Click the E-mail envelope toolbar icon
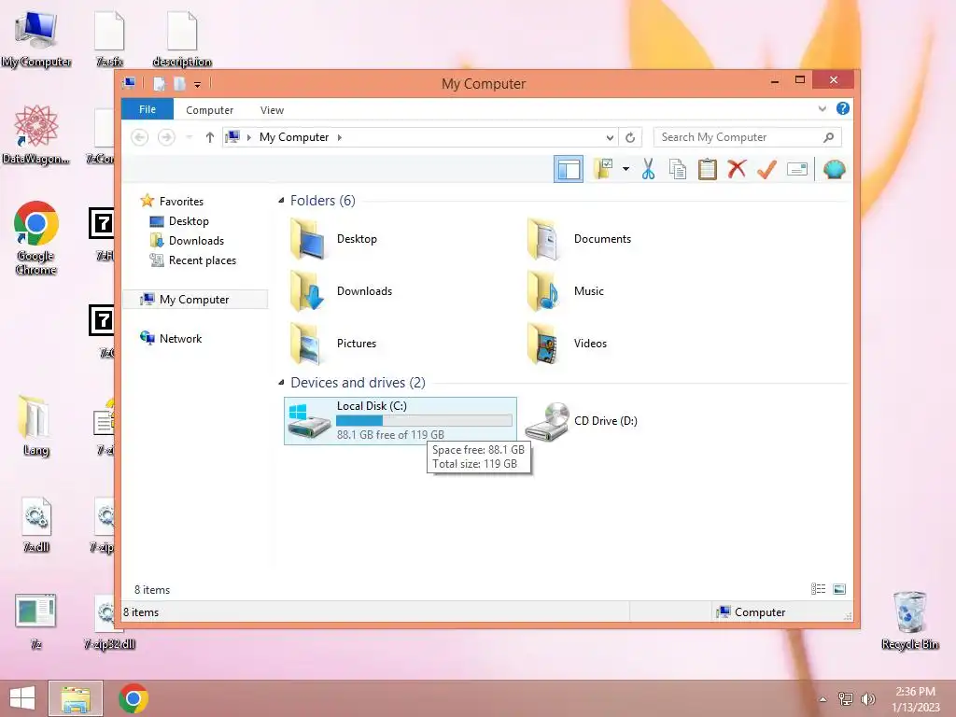This screenshot has width=956, height=717. pyautogui.click(x=797, y=169)
